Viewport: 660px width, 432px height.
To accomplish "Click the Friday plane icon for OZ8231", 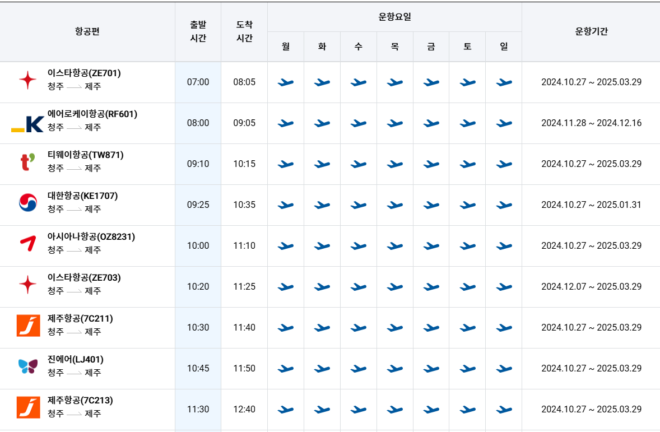I will tap(431, 246).
